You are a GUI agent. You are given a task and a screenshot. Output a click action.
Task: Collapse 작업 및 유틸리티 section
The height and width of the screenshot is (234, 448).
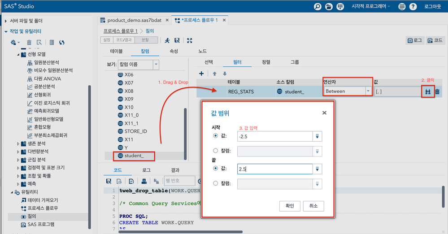click(x=6, y=31)
